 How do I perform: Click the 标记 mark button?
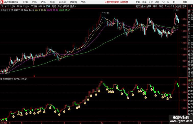172,6
